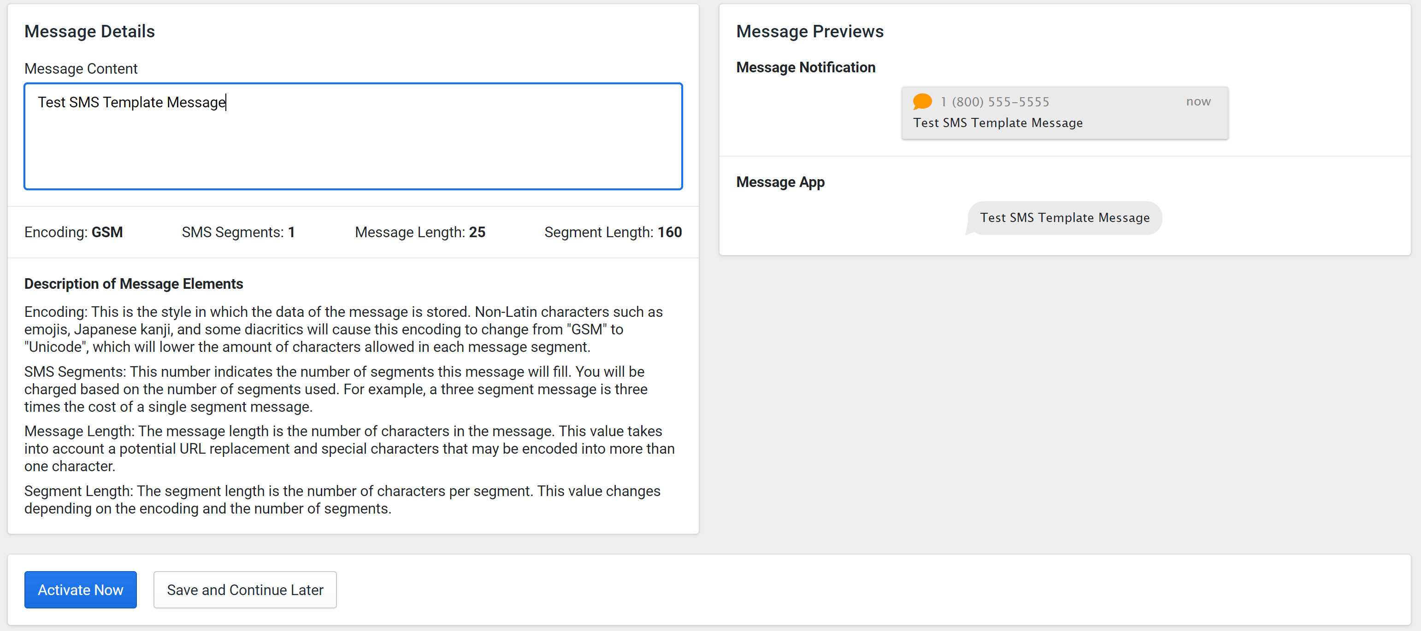Click the Segment Length description paragraph
This screenshot has width=1421, height=631.
pos(342,499)
